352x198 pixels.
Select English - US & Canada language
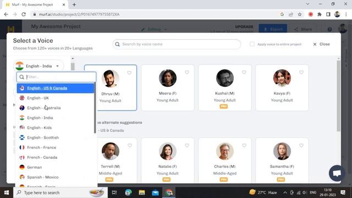click(x=56, y=88)
